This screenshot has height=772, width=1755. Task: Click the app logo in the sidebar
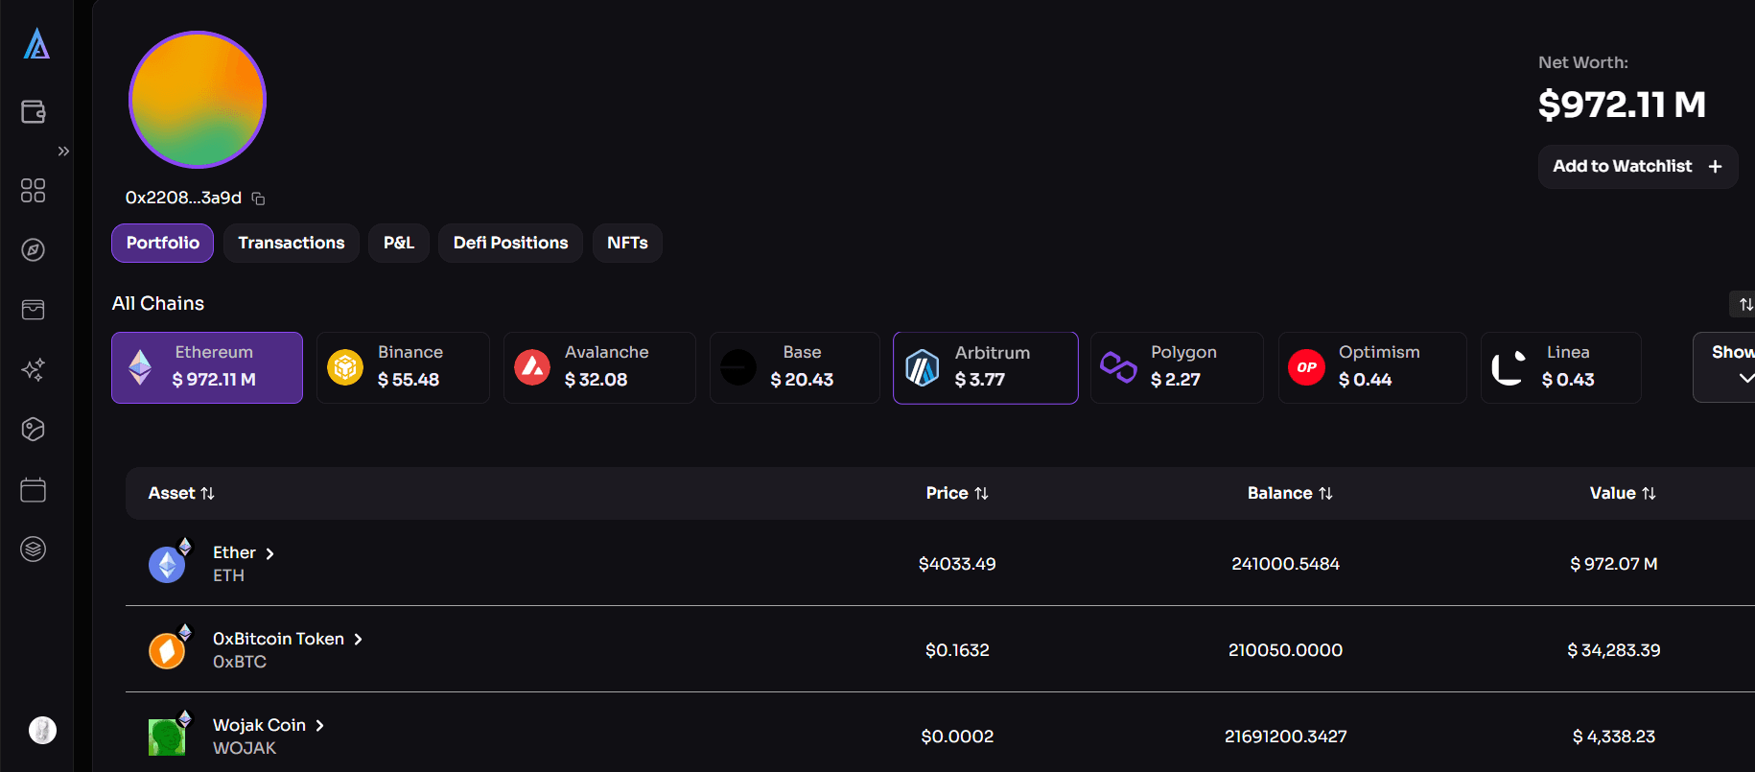36,44
